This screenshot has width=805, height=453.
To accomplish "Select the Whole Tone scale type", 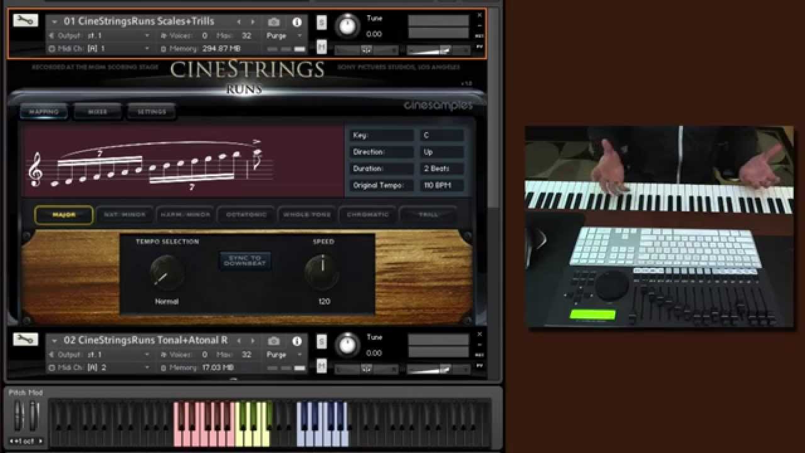I will tap(307, 215).
